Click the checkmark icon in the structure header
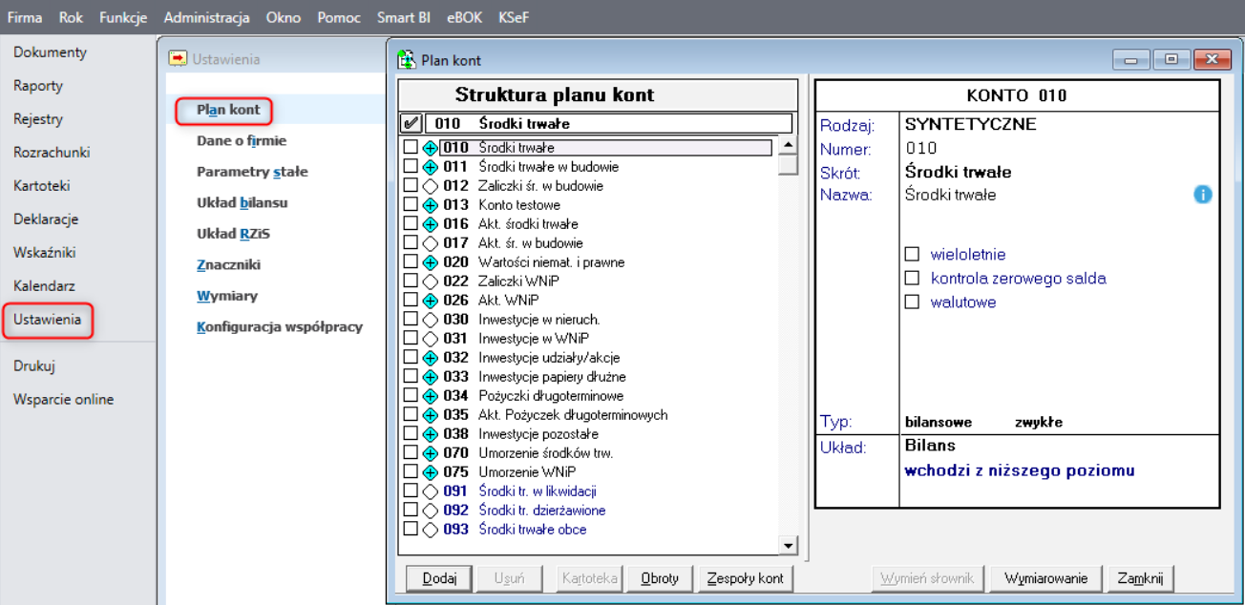Image resolution: width=1245 pixels, height=605 pixels. [411, 123]
